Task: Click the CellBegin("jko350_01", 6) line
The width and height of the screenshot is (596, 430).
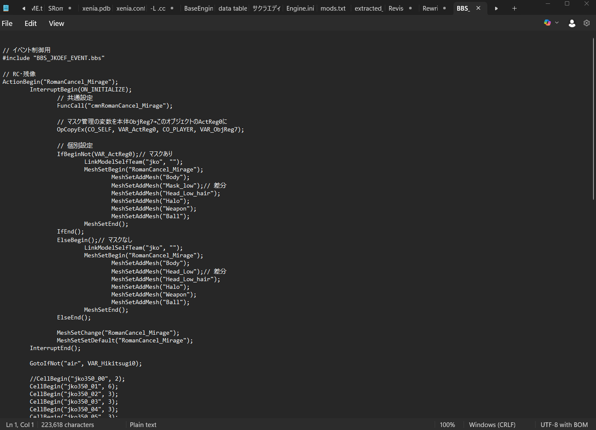Action: (x=74, y=386)
